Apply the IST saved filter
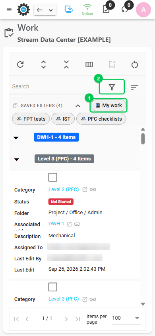The height and width of the screenshot is (336, 155). (x=63, y=119)
